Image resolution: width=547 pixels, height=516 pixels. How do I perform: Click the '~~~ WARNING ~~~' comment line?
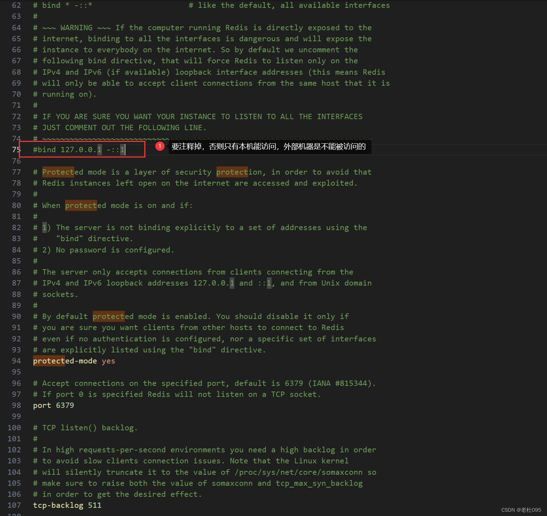point(203,28)
